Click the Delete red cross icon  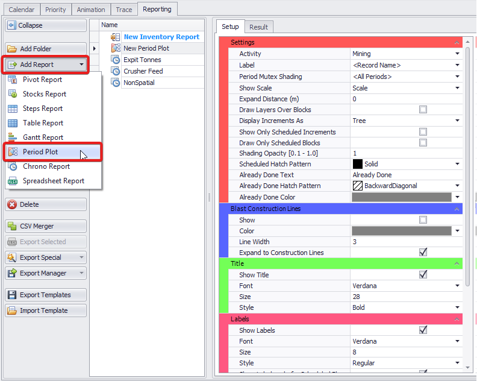pyautogui.click(x=12, y=204)
